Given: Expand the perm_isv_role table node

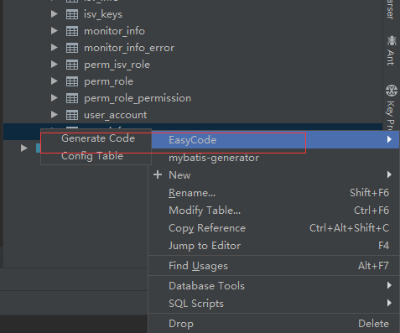Looking at the screenshot, I should (x=55, y=65).
